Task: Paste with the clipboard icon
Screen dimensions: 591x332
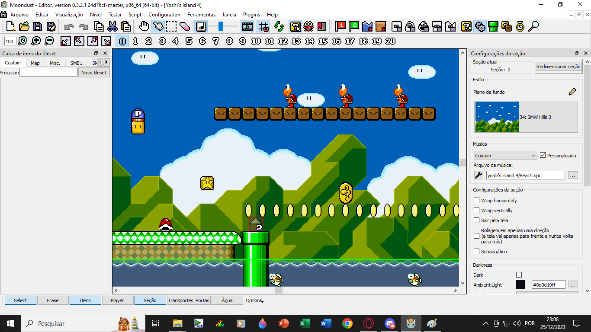Action: [x=126, y=26]
